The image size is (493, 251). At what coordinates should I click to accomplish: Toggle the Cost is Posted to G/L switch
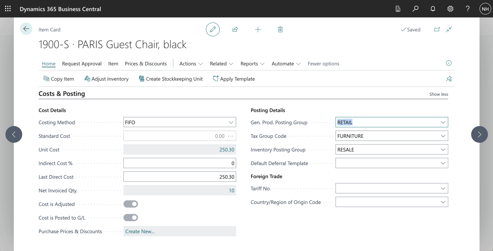point(131,218)
